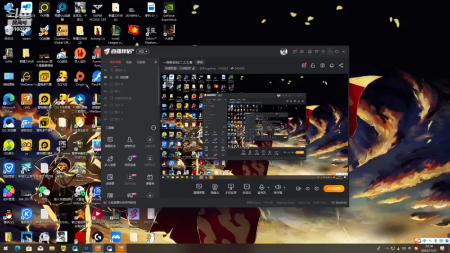Image resolution: width=450 pixels, height=253 pixels.
Task: Open File Explorer in the taskbar
Action: coord(52,249)
